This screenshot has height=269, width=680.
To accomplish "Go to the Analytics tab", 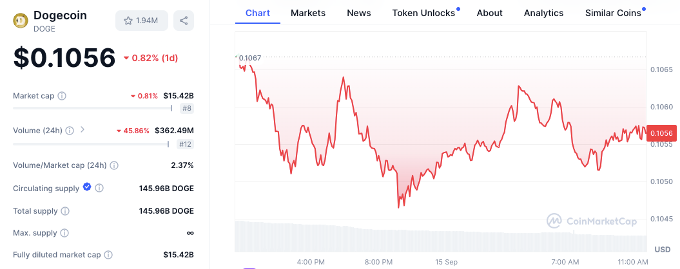I will pos(543,13).
